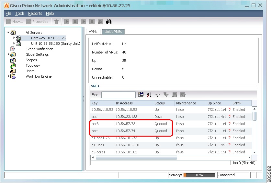Click the vertical scrollbar down arrow
Image resolution: width=272 pixels, height=183 pixels.
[x=254, y=152]
